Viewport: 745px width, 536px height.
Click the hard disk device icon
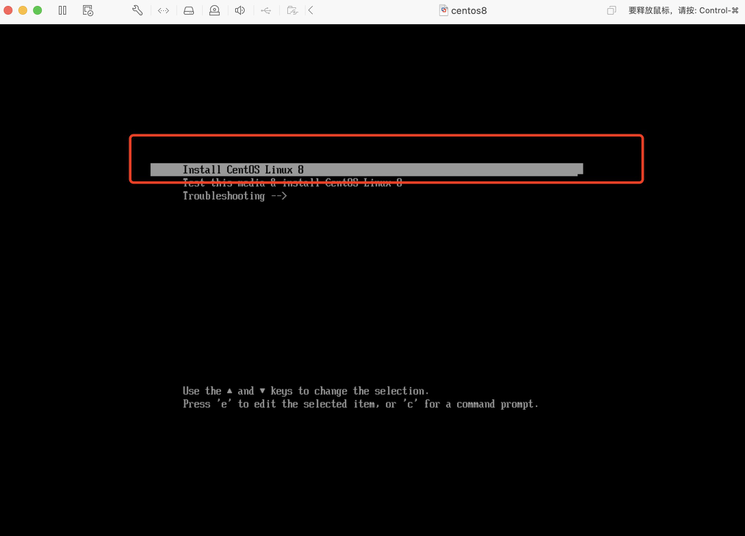coord(189,10)
